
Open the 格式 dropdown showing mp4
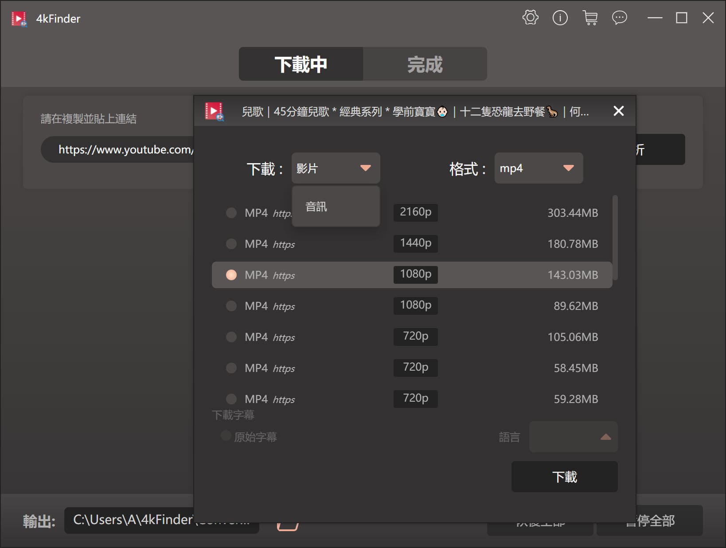tap(539, 168)
